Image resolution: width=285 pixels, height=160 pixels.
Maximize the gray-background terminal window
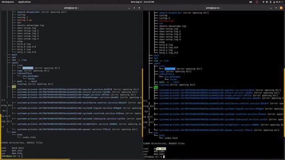click(x=134, y=8)
